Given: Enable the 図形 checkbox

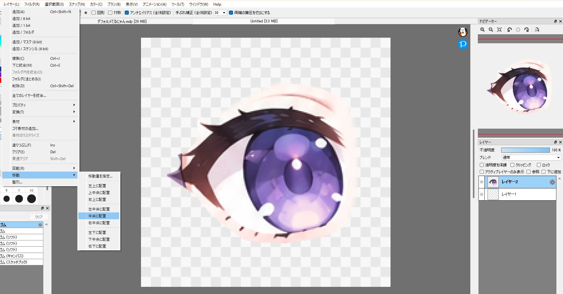Looking at the screenshot, I should pos(94,13).
